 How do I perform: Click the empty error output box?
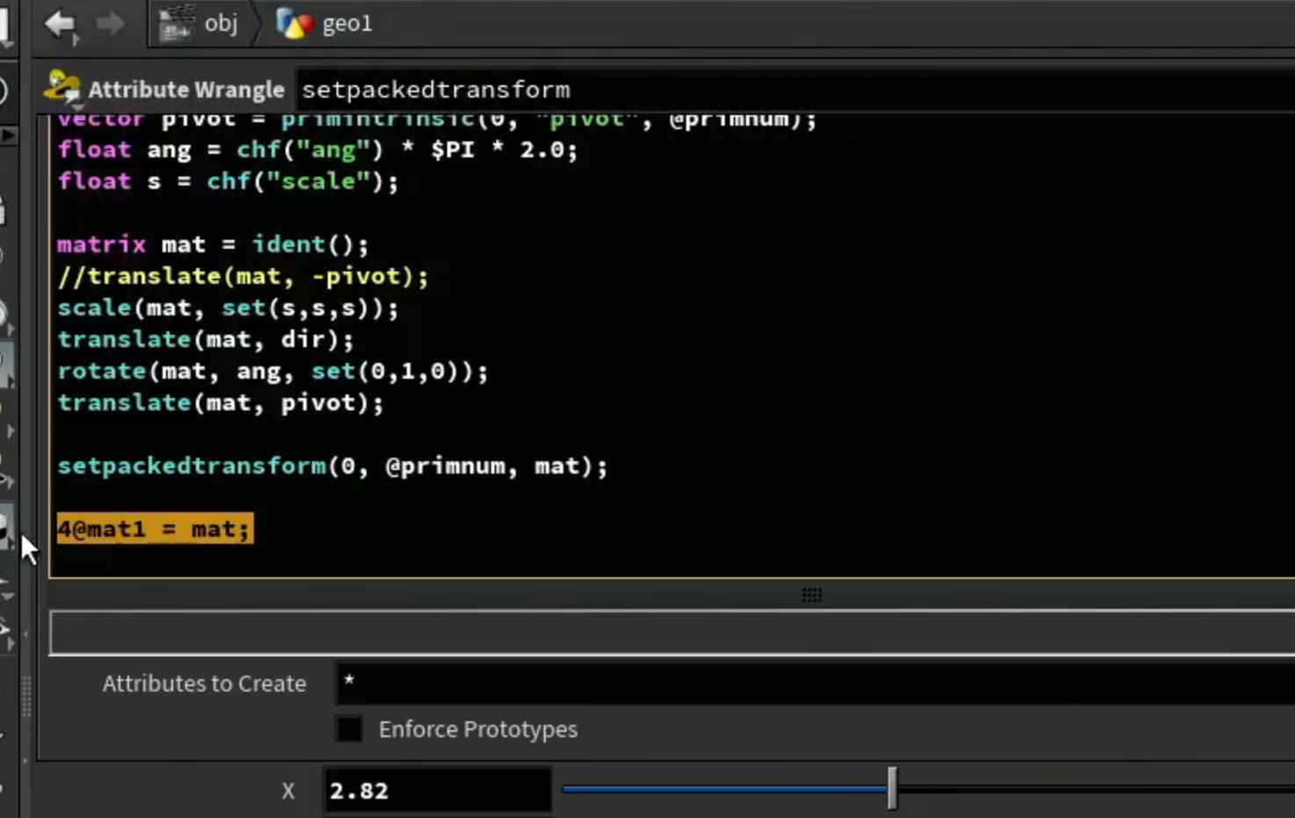(672, 633)
